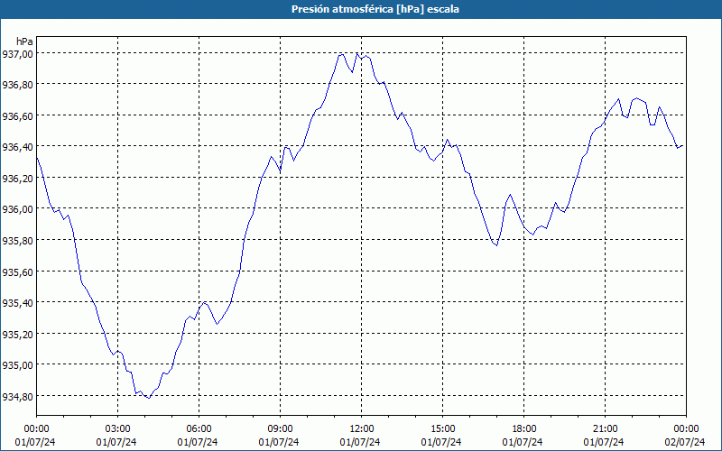Click the chart title 'Presión atmosférica [hPa] escala'
The height and width of the screenshot is (451, 722).
click(x=375, y=9)
